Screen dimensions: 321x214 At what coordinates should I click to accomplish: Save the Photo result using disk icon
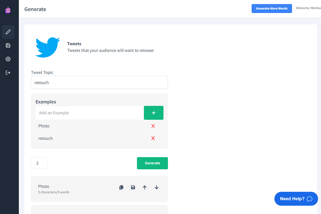pos(133,187)
